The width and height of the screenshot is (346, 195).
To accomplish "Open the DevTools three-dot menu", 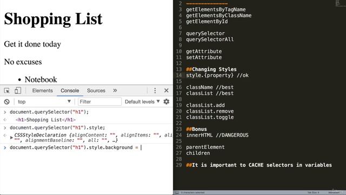I will [155, 90].
